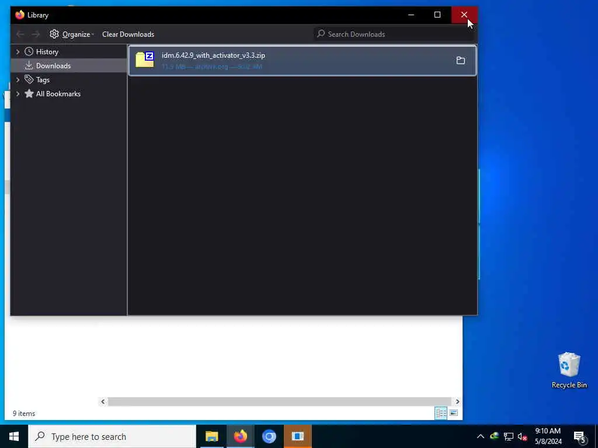Screen dimensions: 598x448
Task: Click the zip file icon of the download
Action: pos(145,60)
